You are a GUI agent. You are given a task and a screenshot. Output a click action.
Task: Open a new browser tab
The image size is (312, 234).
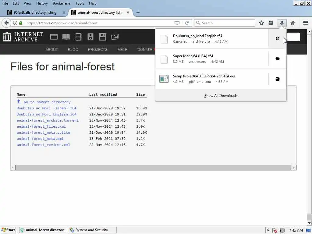pyautogui.click(x=138, y=12)
